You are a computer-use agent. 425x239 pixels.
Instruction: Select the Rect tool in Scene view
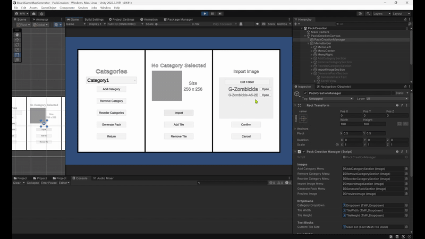click(x=17, y=55)
